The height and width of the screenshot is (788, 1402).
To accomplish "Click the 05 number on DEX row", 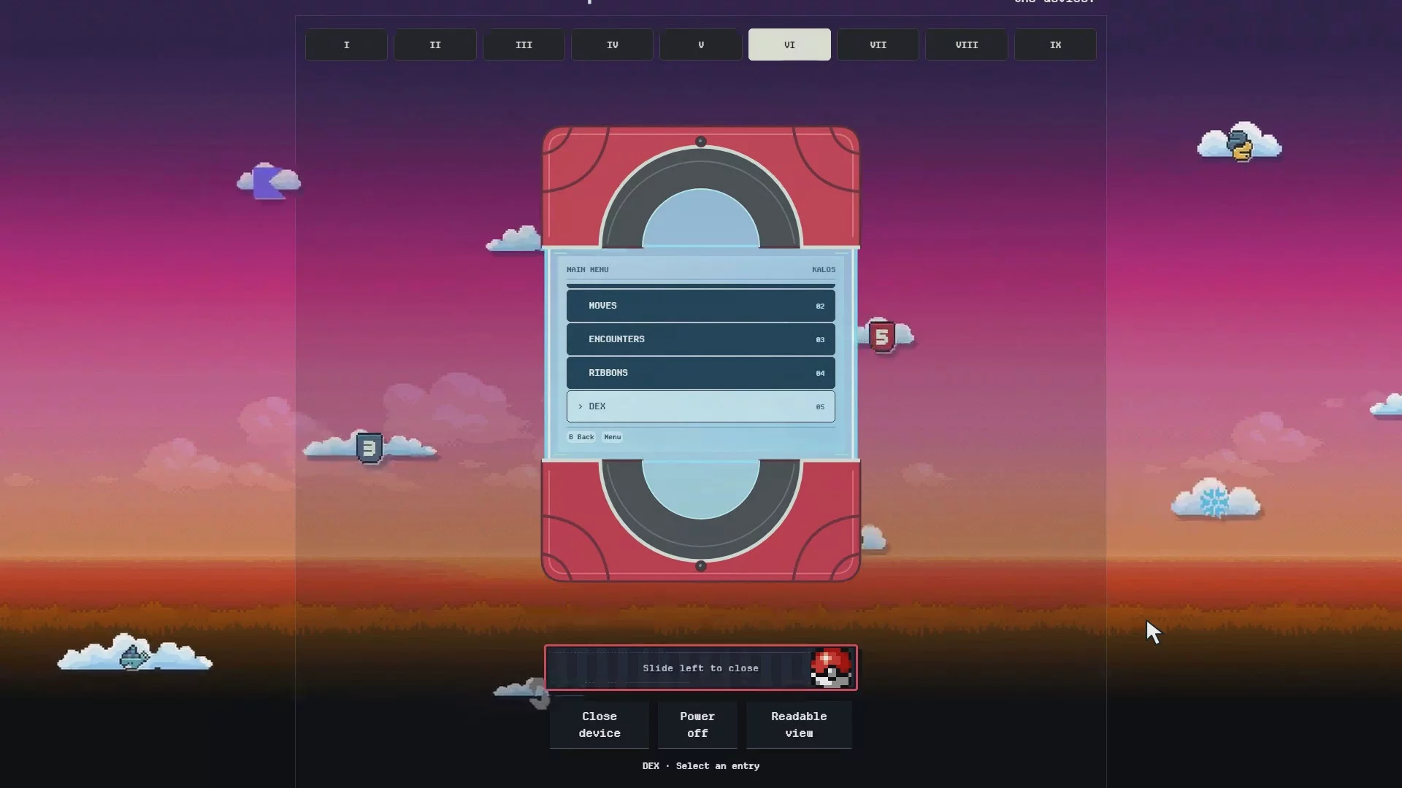I will [x=820, y=407].
